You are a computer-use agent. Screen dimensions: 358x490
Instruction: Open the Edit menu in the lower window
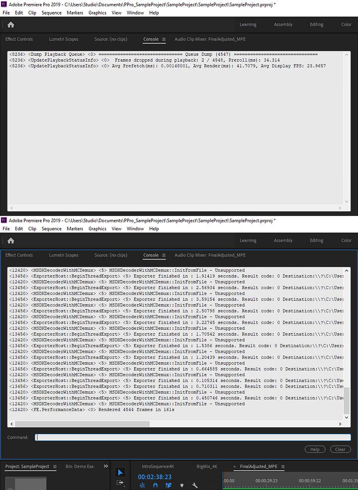point(19,229)
